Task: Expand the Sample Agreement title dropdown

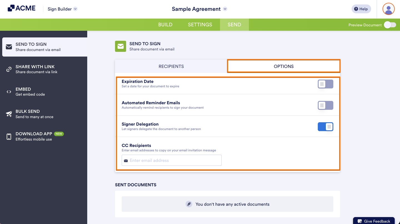Action: (199, 9)
